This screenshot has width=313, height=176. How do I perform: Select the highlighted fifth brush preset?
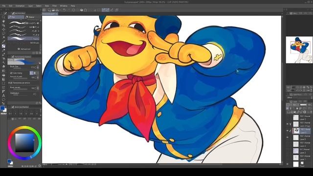[24, 39]
